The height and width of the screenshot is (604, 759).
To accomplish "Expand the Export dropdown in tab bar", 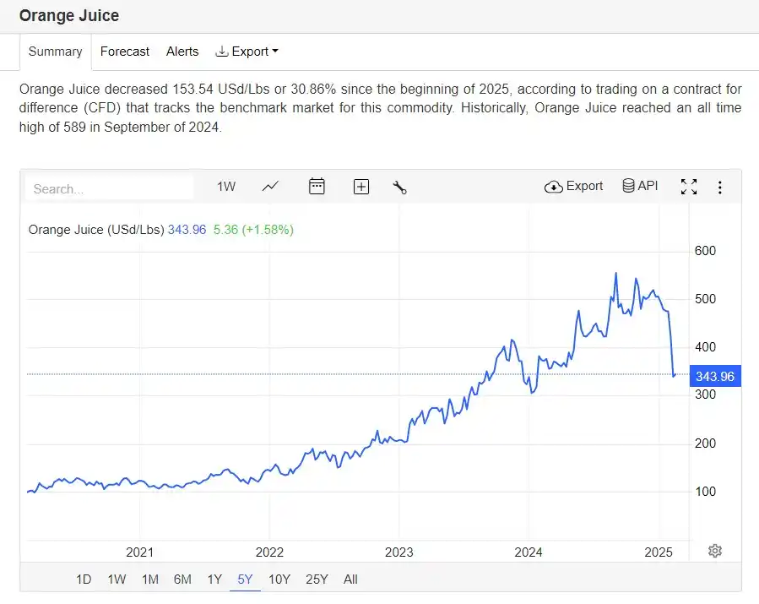I will point(247,52).
